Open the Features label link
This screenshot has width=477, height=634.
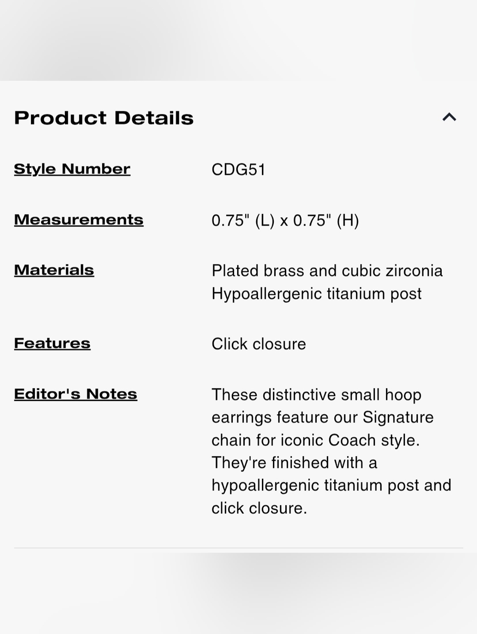[52, 343]
